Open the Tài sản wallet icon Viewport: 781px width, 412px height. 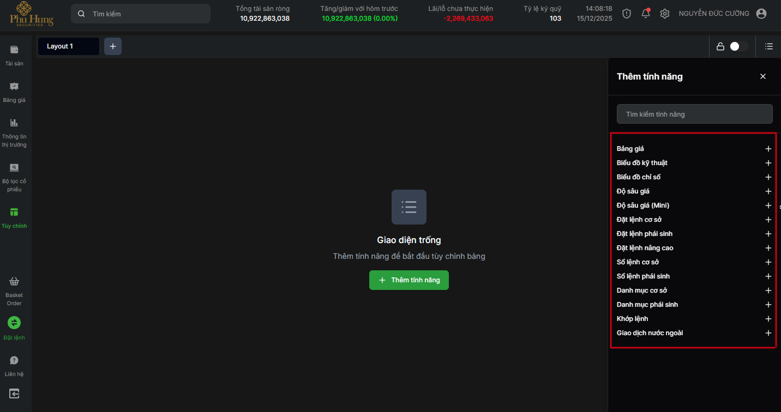(x=14, y=50)
